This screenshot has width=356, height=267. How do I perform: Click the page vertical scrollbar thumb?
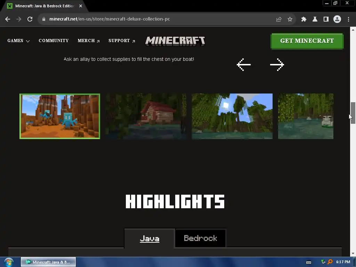(x=353, y=113)
